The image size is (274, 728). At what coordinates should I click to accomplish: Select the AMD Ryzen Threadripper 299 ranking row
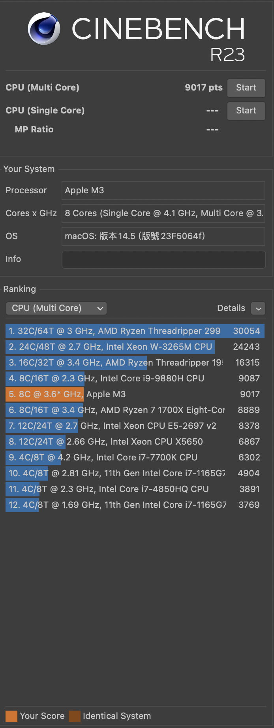point(135,331)
